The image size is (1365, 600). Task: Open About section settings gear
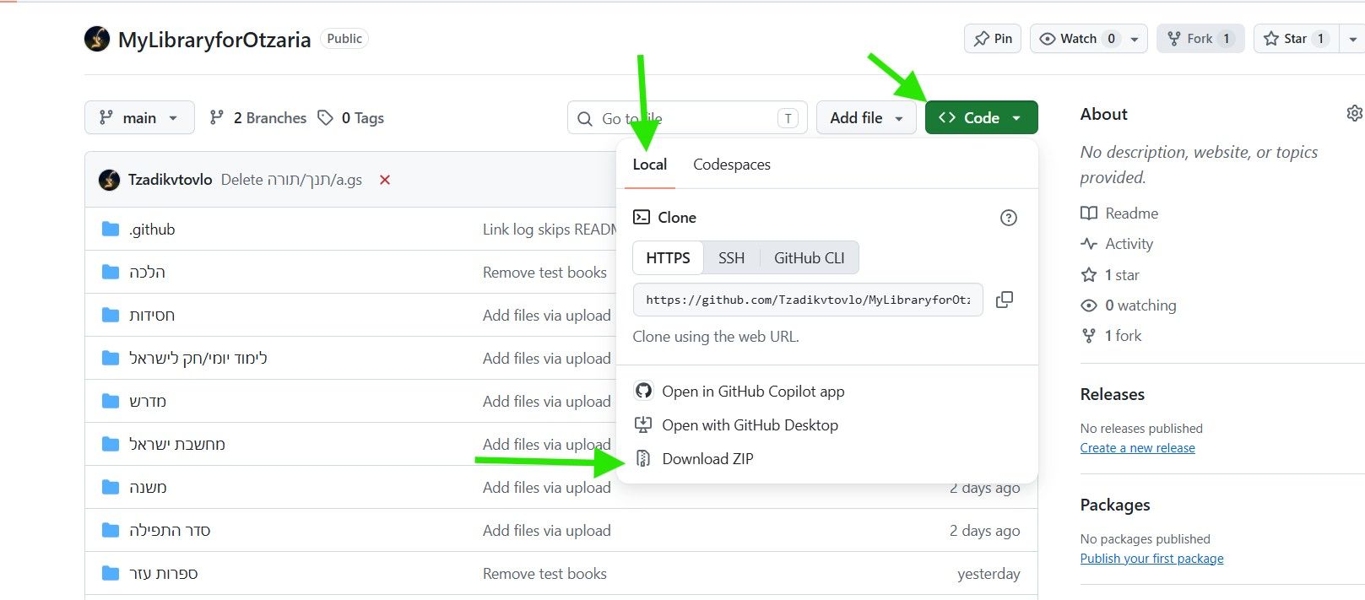[x=1354, y=113]
